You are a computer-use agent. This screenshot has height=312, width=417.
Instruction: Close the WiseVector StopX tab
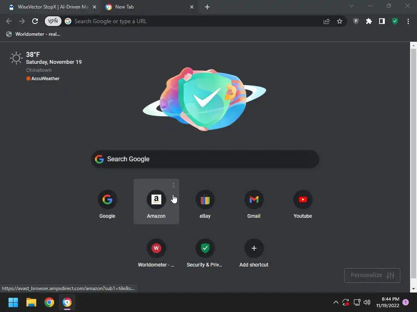[94, 7]
